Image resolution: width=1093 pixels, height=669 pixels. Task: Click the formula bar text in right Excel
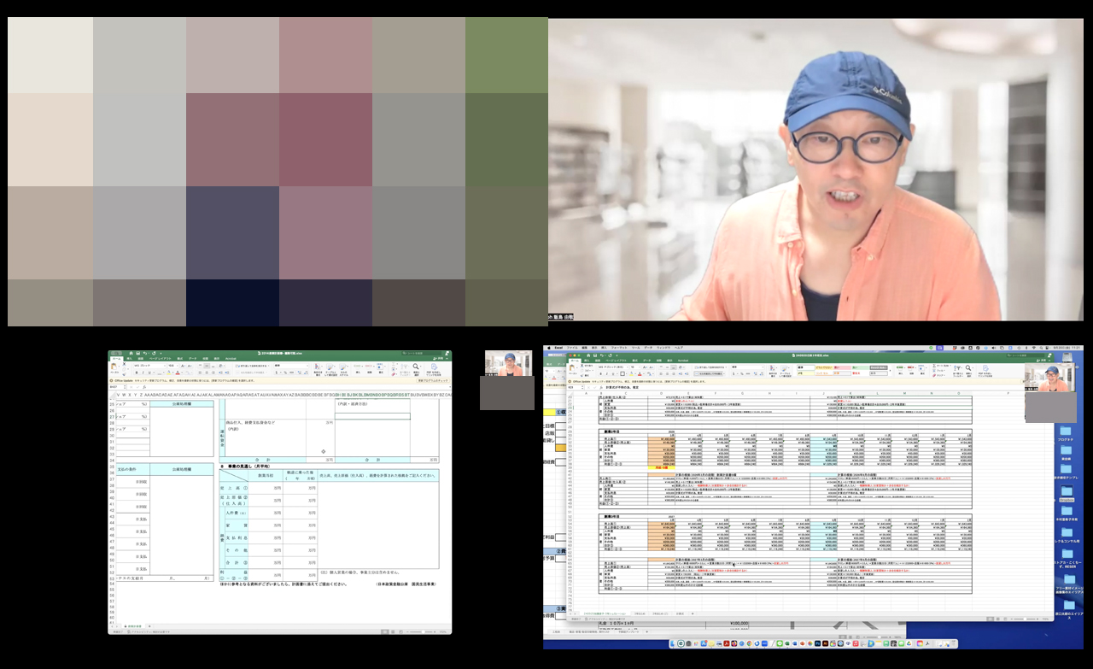pyautogui.click(x=623, y=387)
